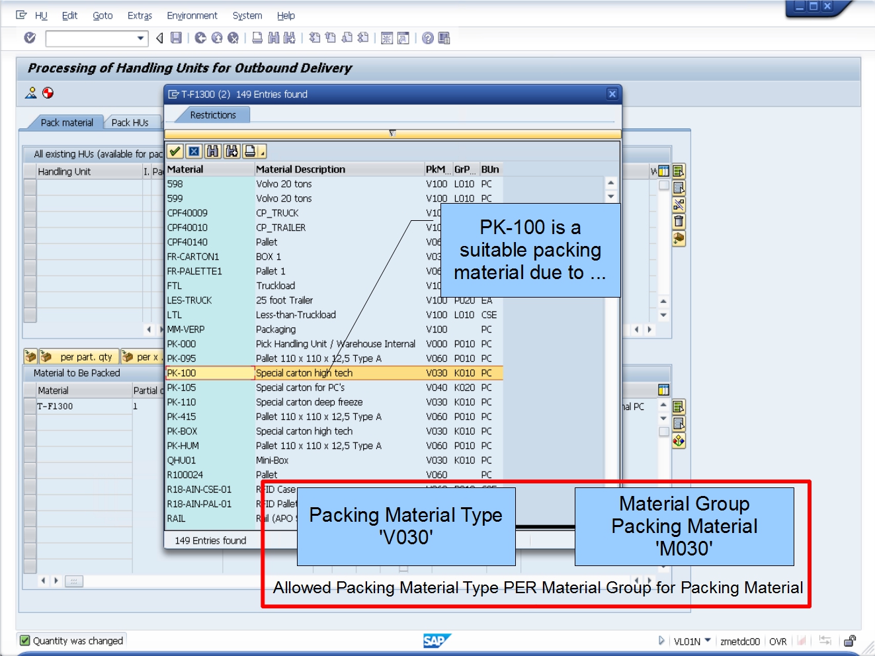Open the dialog's window menu icon
This screenshot has height=656, width=875.
click(x=173, y=94)
